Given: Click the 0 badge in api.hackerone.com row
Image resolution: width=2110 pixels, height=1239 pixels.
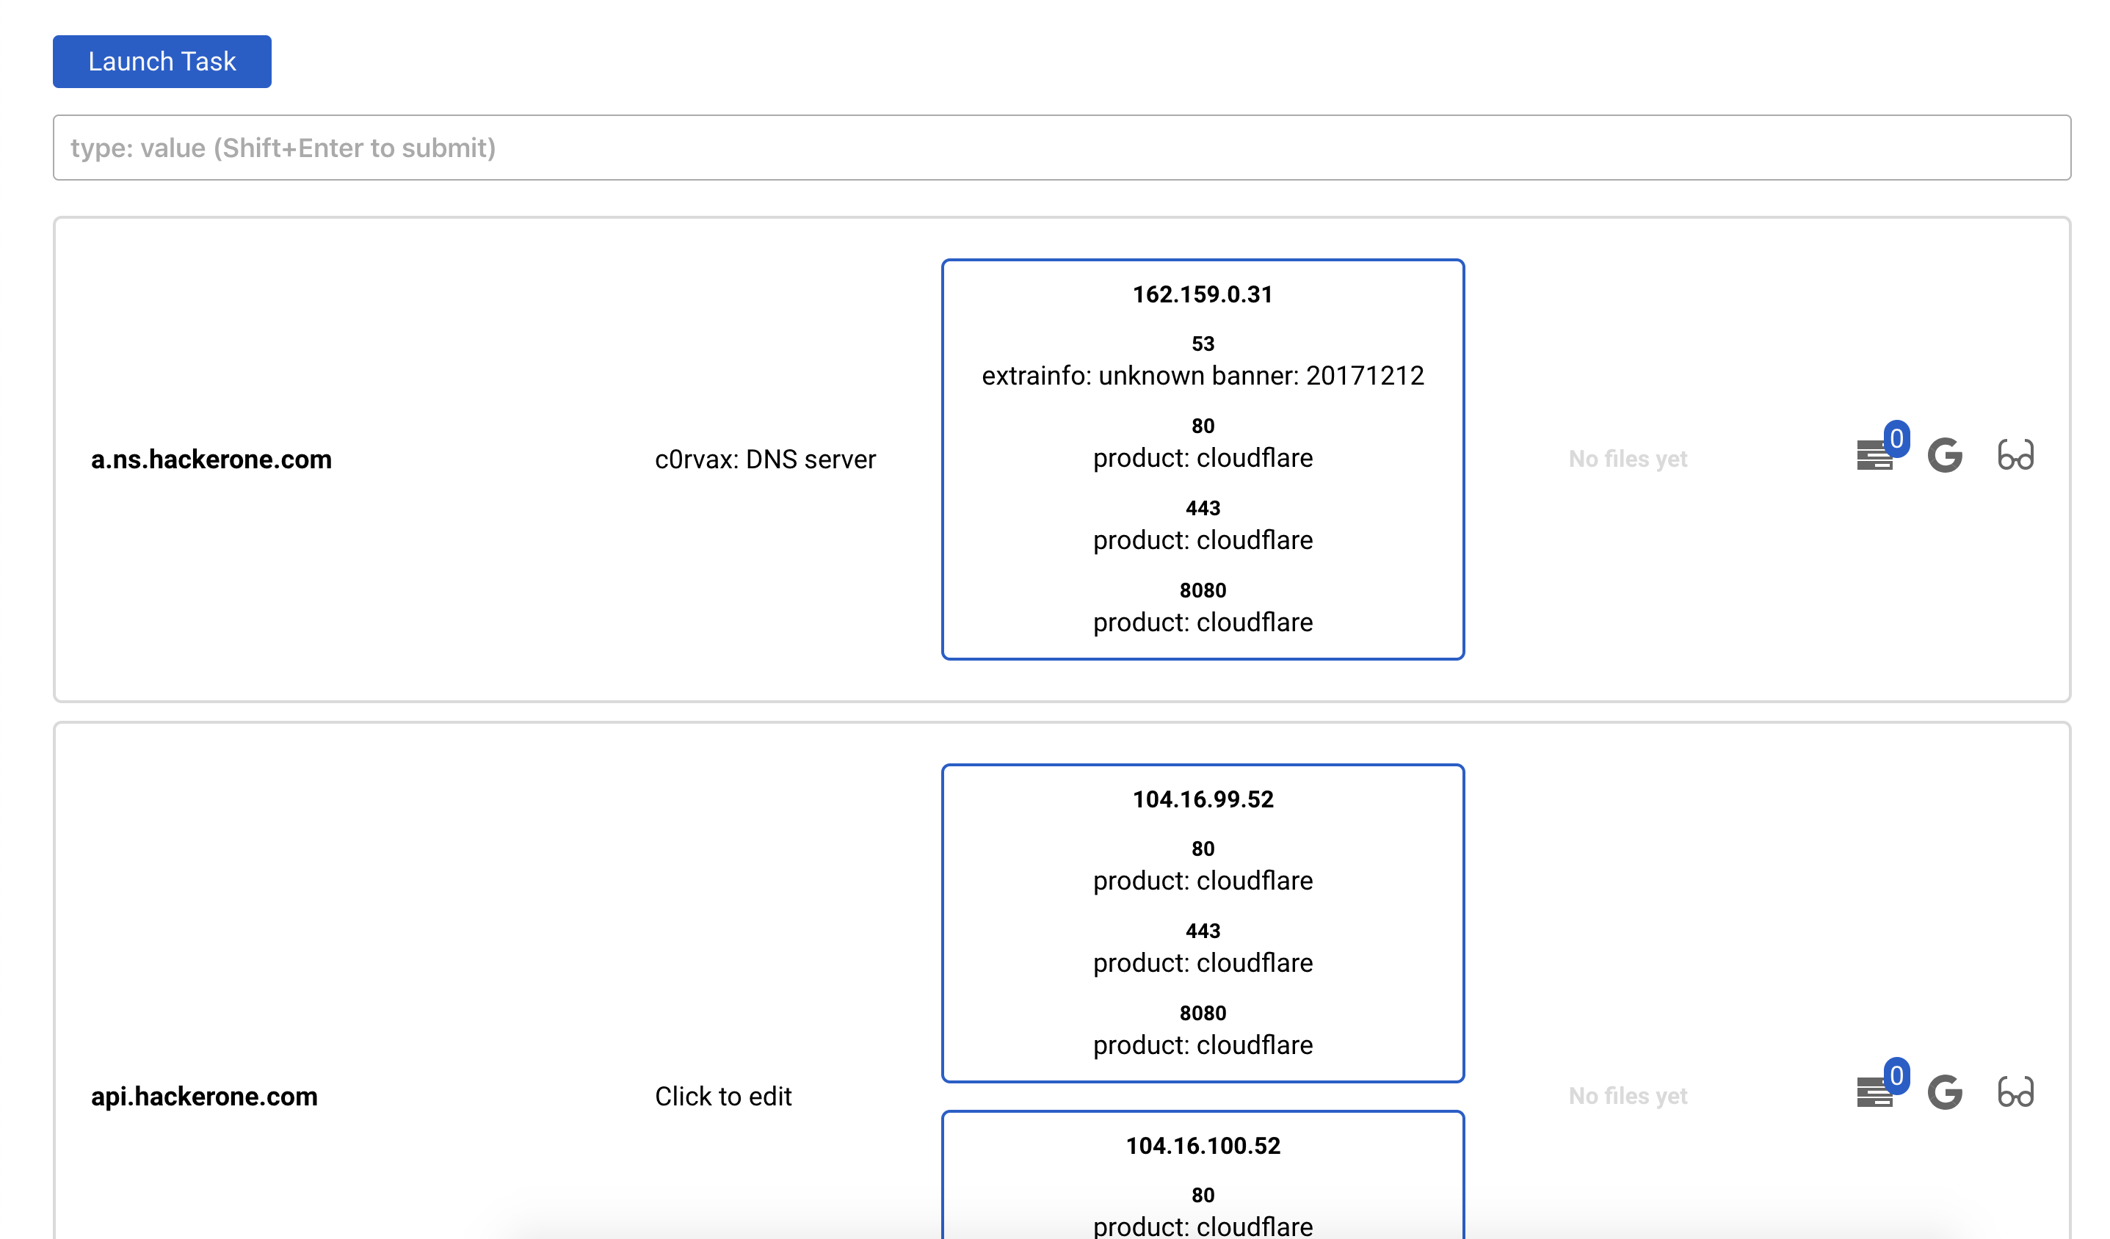Looking at the screenshot, I should coord(1896,1076).
